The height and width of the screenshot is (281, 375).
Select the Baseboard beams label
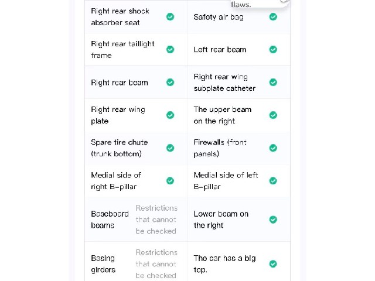click(110, 220)
